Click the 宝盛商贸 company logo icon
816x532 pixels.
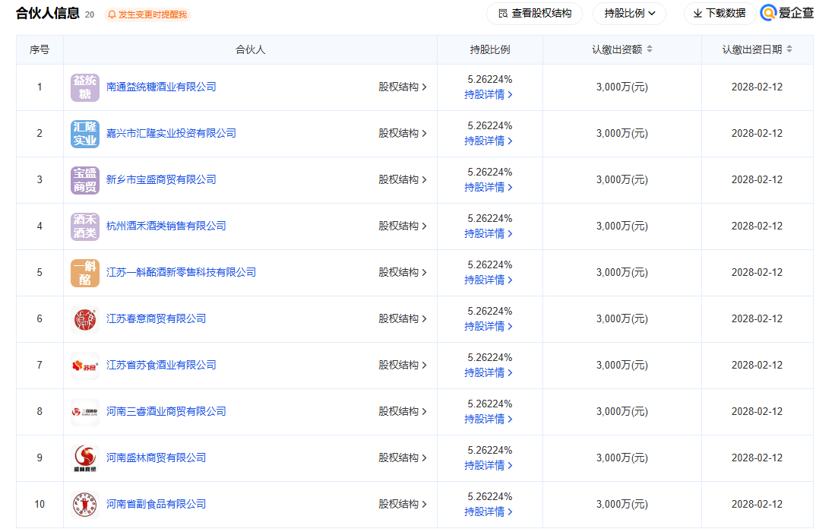click(85, 180)
